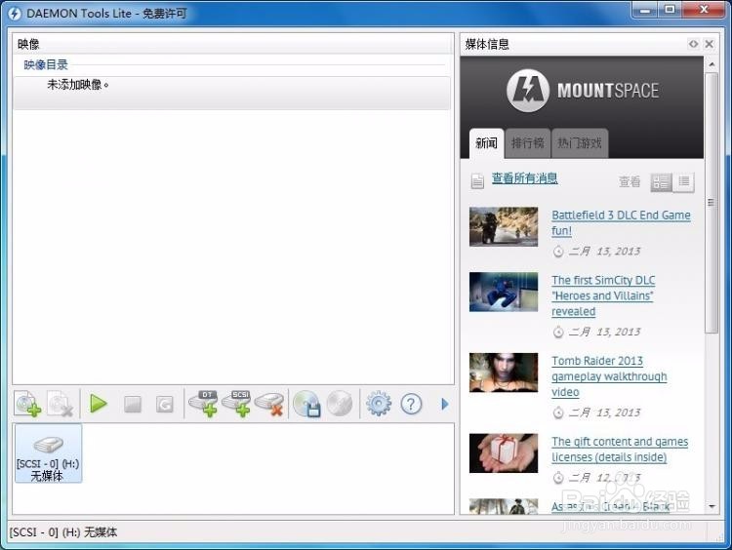Click the grey Unmount stop icon
732x550 pixels.
(133, 405)
